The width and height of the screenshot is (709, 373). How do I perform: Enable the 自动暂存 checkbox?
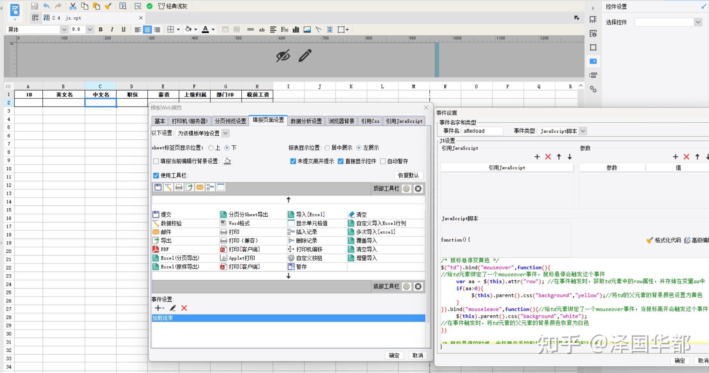(383, 161)
